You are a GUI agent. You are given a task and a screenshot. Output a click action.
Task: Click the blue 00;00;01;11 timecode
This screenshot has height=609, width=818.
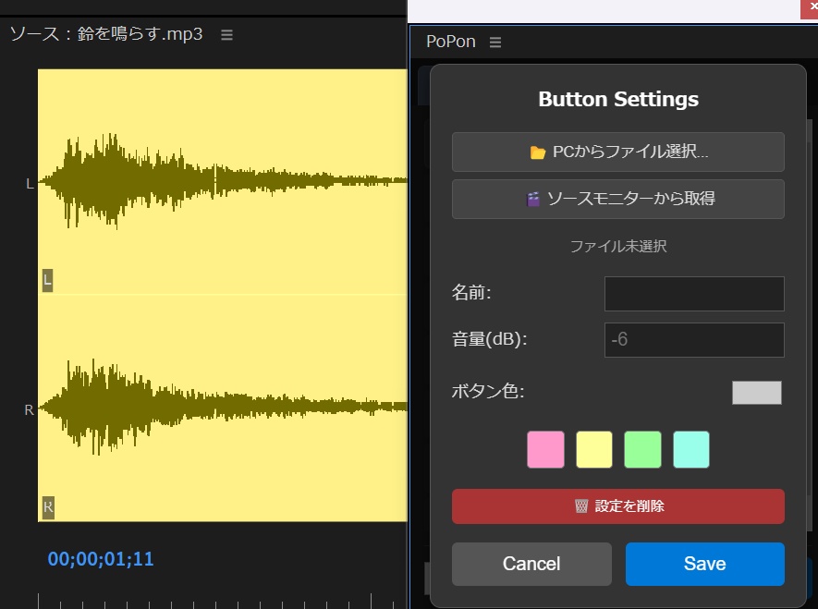(x=101, y=558)
